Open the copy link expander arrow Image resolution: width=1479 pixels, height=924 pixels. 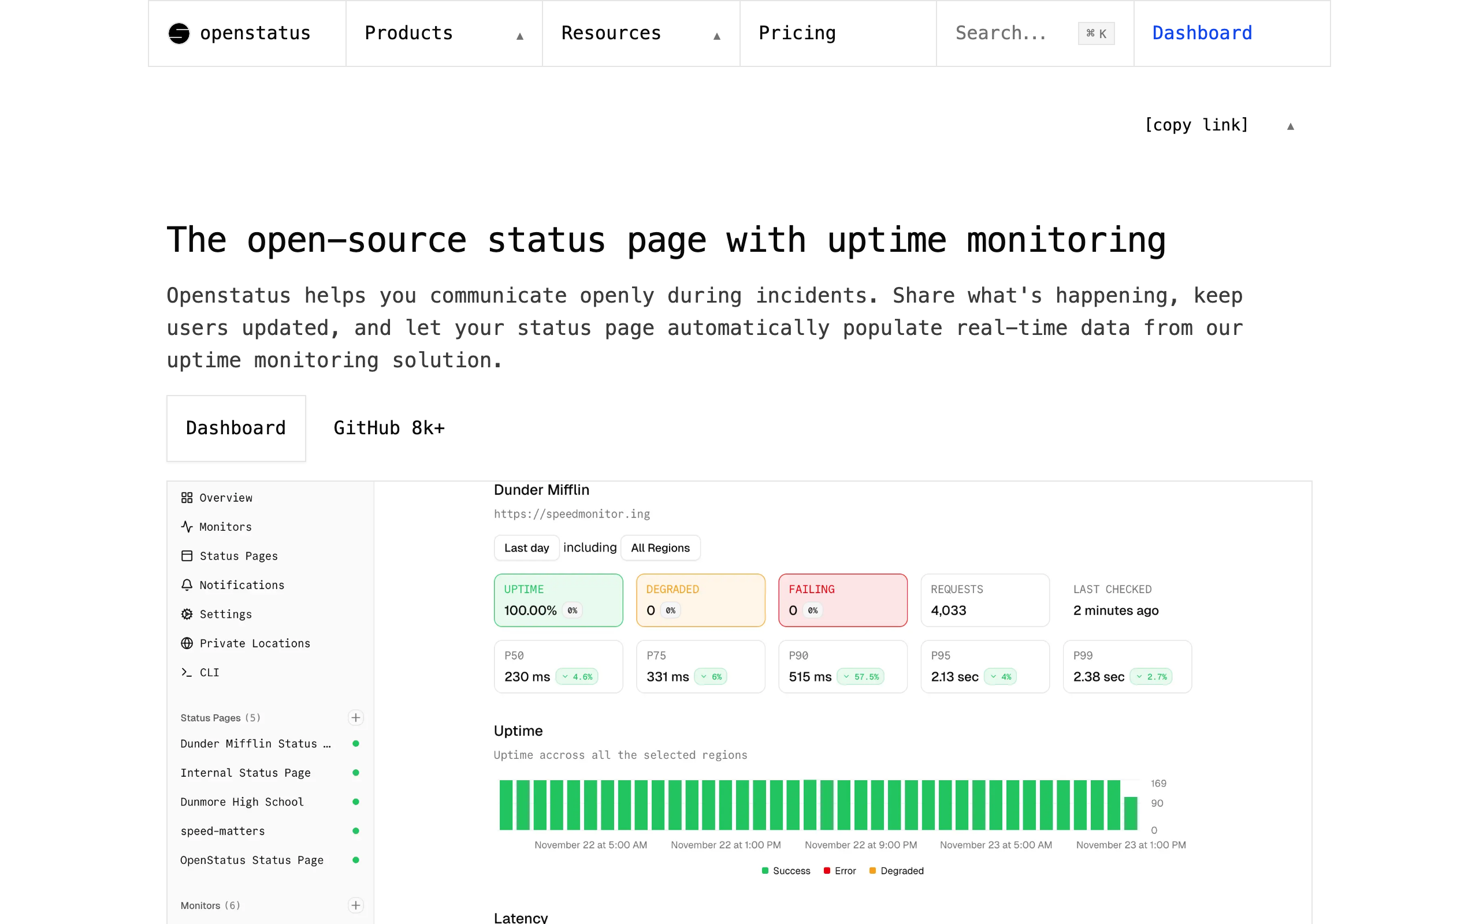tap(1290, 126)
